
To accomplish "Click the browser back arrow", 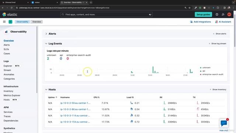I will pos(3,8).
